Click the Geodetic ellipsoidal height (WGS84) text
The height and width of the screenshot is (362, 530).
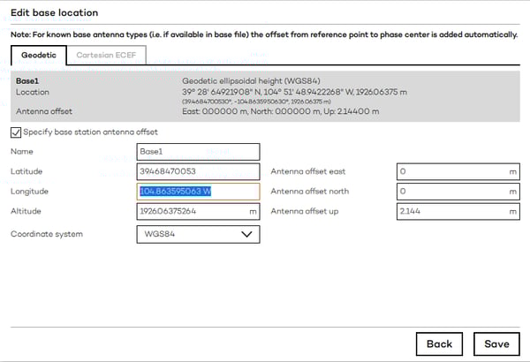[245, 81]
